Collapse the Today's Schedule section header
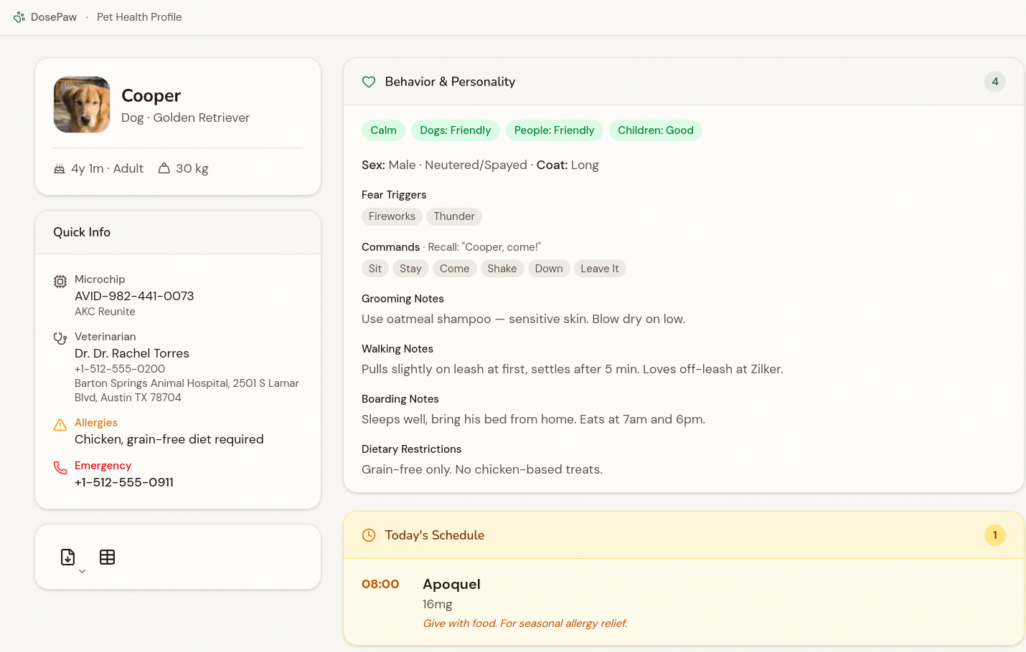Screen dimensions: 1026x652 (683, 535)
